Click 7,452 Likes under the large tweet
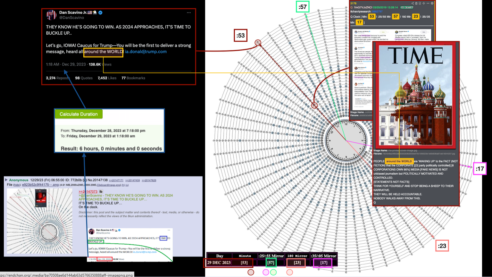492x277 pixels. (x=107, y=78)
